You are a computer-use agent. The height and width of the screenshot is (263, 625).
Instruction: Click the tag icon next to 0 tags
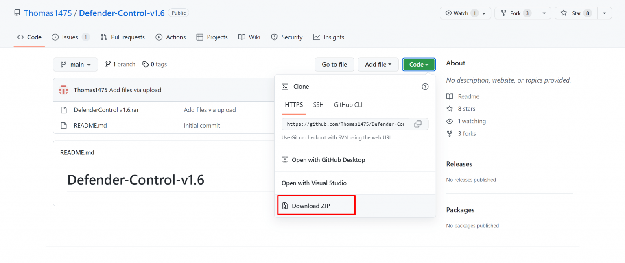145,64
